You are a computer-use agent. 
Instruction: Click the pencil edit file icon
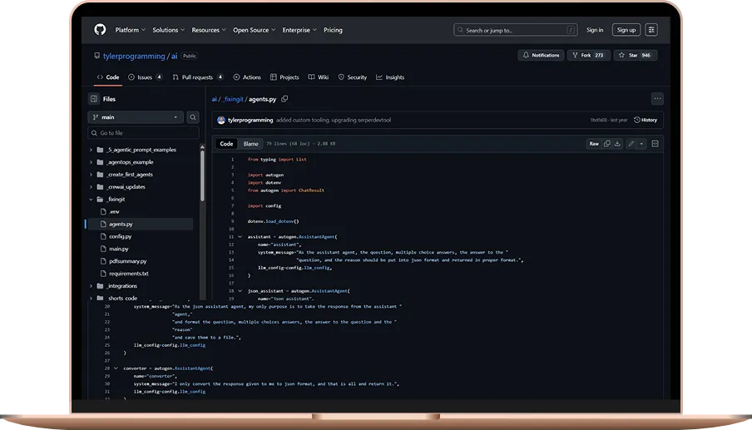click(x=631, y=144)
